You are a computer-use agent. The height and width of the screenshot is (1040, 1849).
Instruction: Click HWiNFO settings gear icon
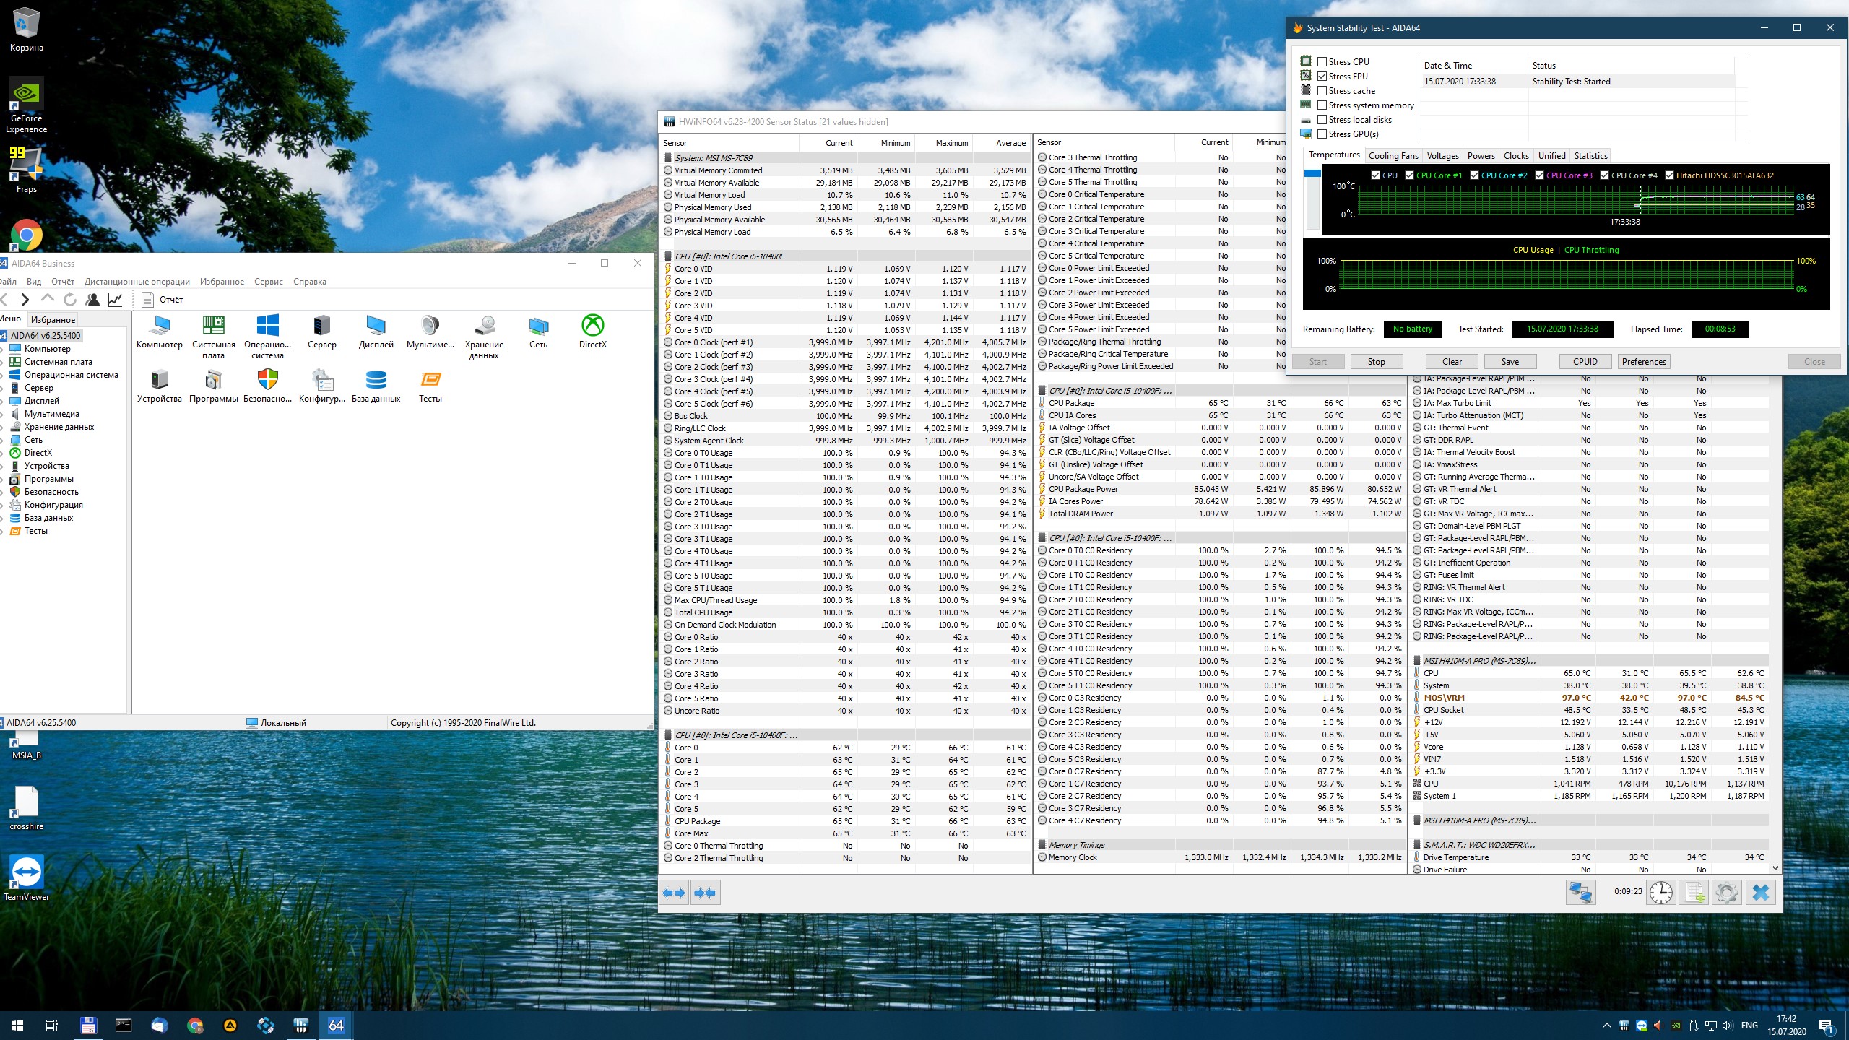(x=1726, y=892)
